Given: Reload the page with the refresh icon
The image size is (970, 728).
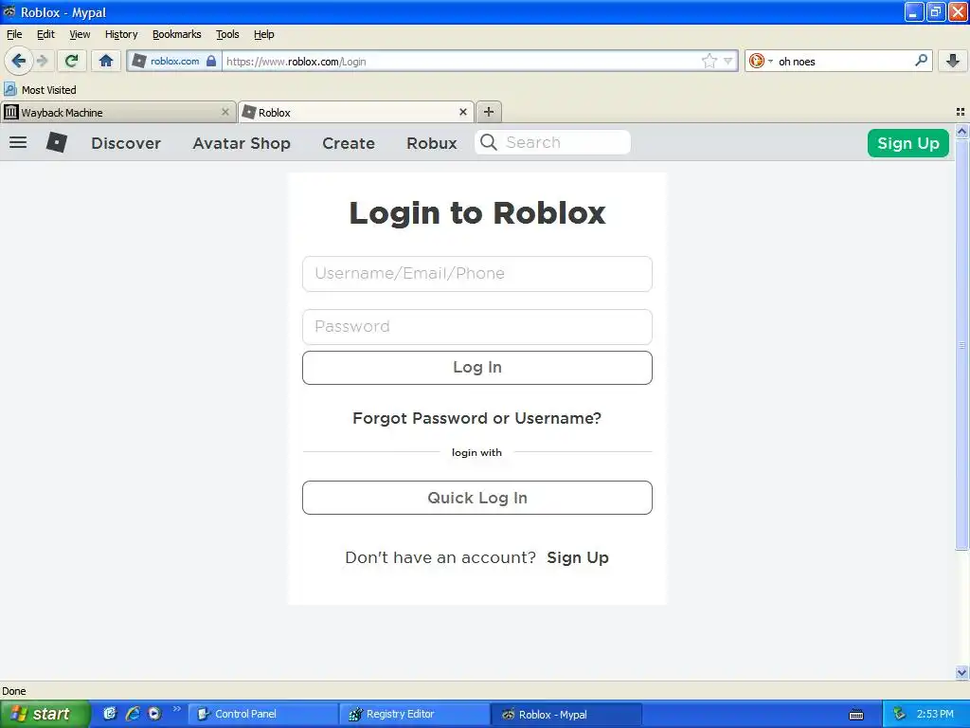Looking at the screenshot, I should tap(72, 61).
